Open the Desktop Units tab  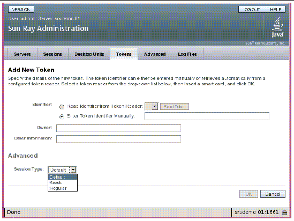[89, 54]
